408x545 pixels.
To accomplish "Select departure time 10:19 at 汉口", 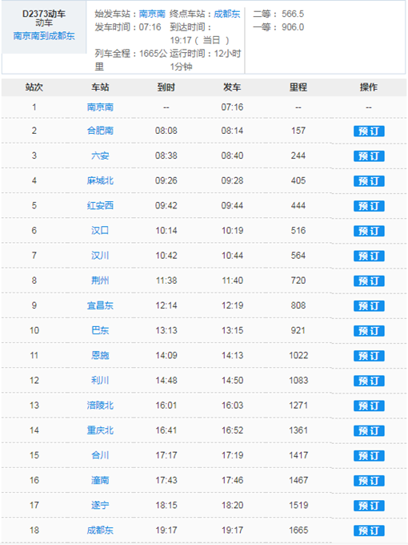I will 233,231.
